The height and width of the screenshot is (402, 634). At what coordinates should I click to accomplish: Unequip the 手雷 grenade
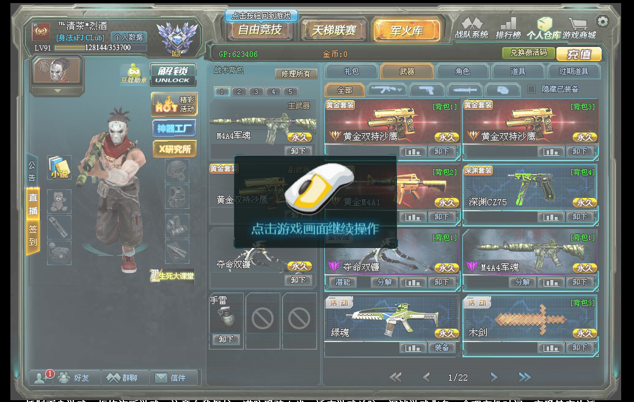[227, 339]
